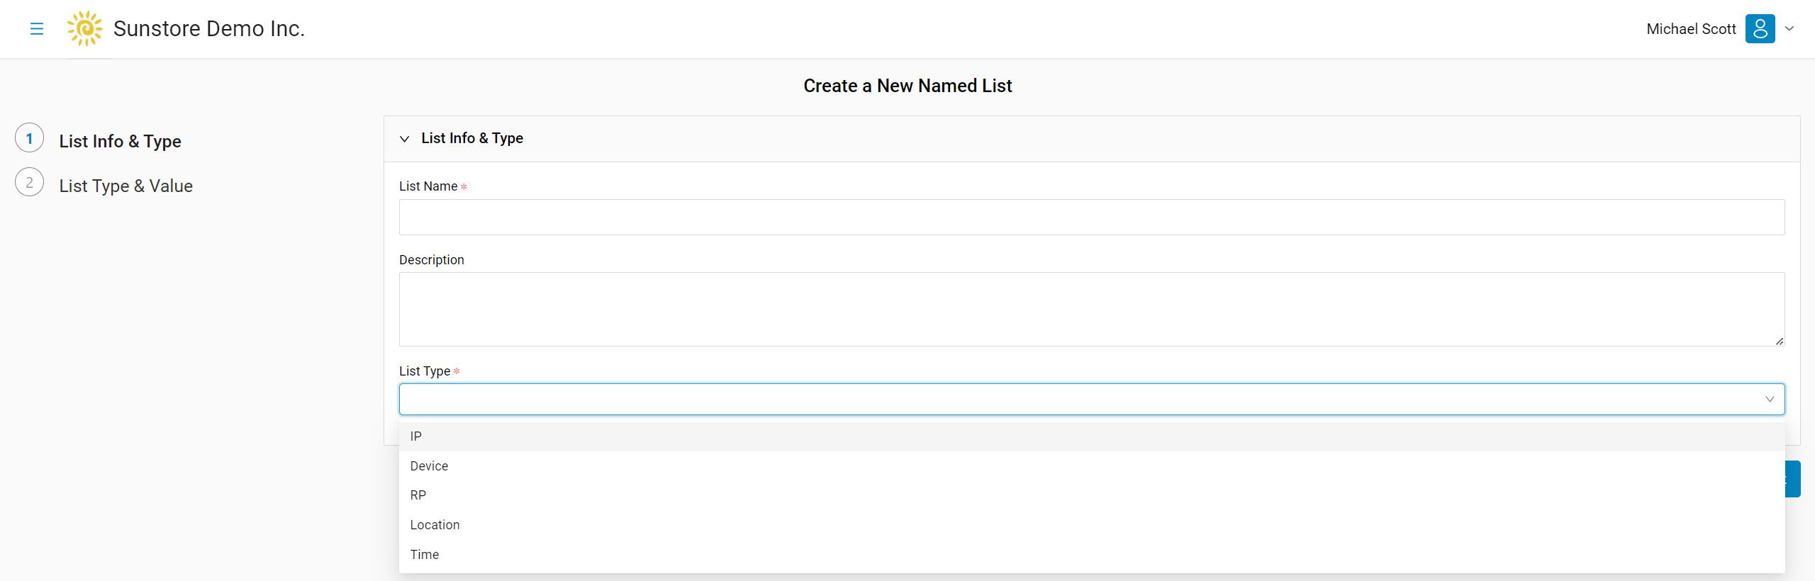The height and width of the screenshot is (581, 1815).
Task: Click the List Type dropdown arrow
Action: pos(1770,400)
